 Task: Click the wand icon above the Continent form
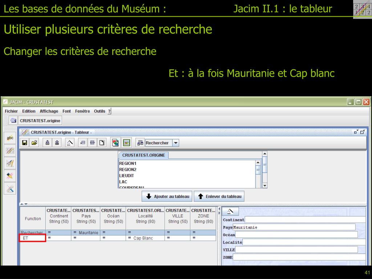(230, 211)
